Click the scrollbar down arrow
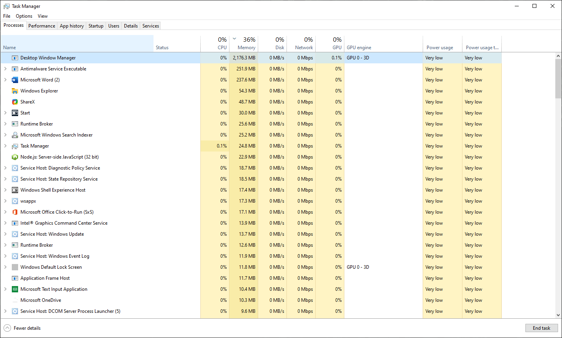Screen dimensions: 562x338 (558, 315)
